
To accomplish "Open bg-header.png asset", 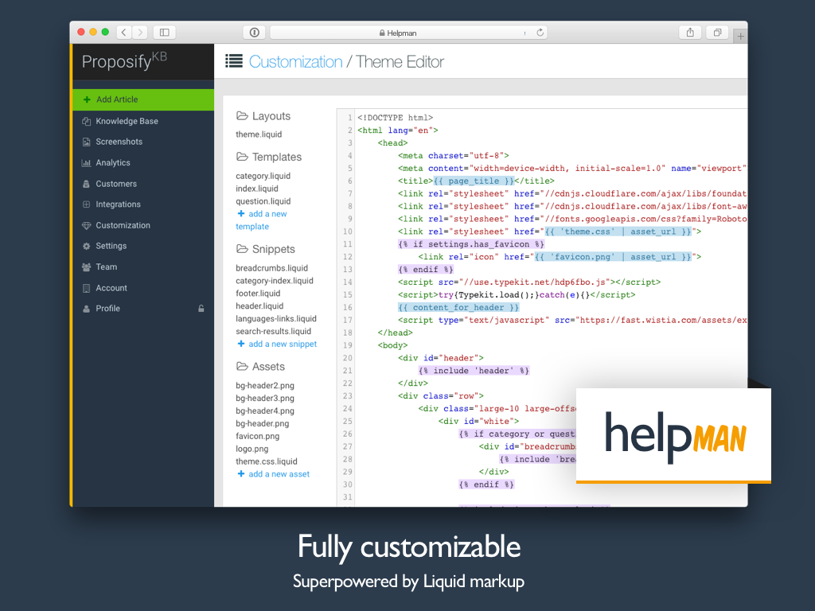I will pos(263,423).
